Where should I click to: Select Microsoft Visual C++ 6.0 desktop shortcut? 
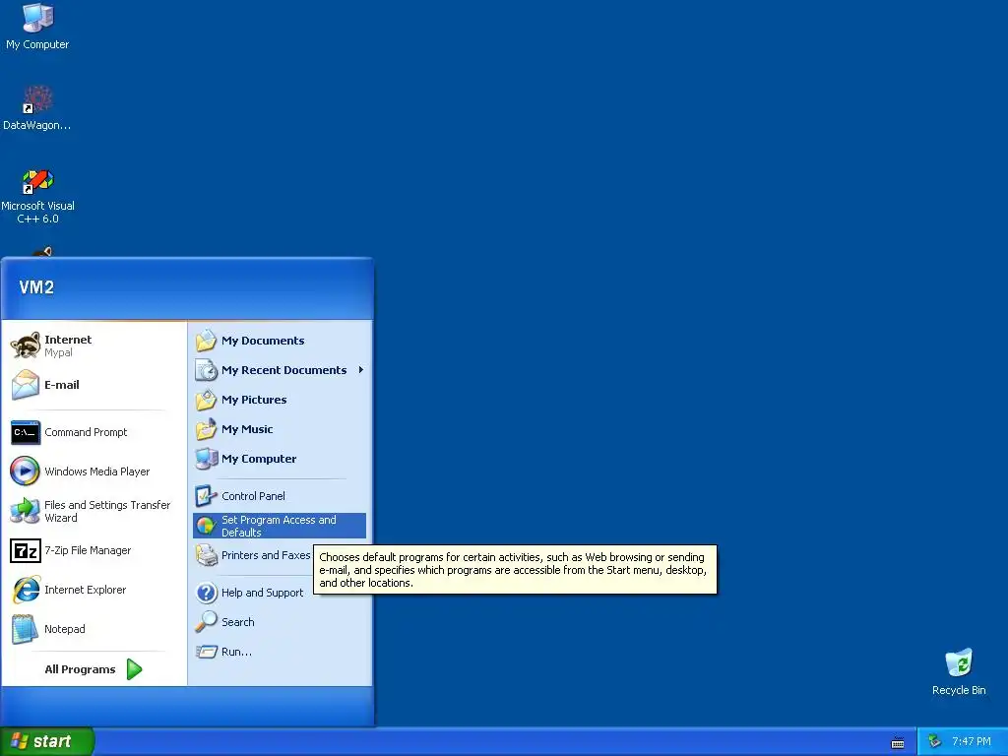coord(37,196)
